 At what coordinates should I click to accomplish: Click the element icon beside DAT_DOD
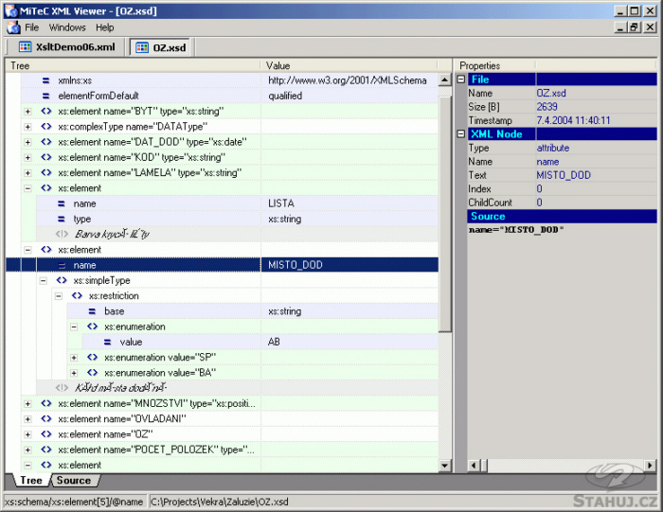46,142
